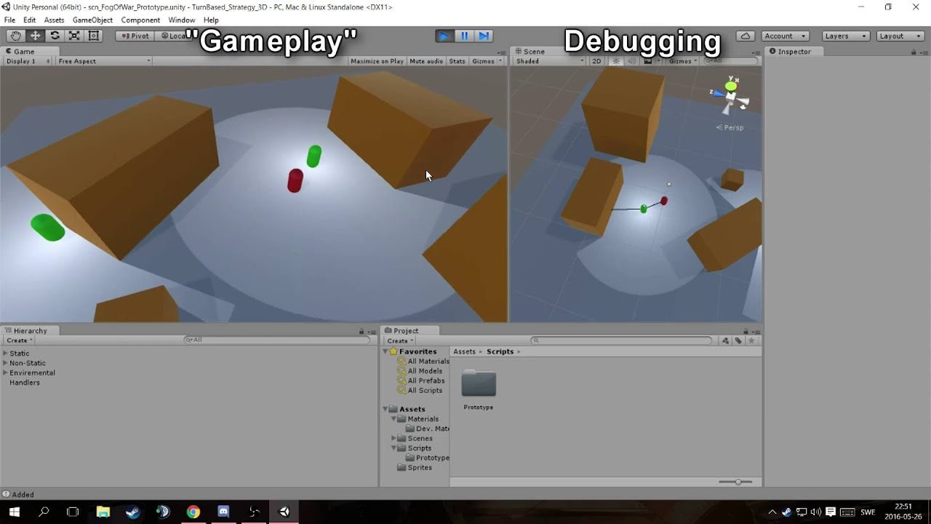Select the Move tool

pos(35,36)
